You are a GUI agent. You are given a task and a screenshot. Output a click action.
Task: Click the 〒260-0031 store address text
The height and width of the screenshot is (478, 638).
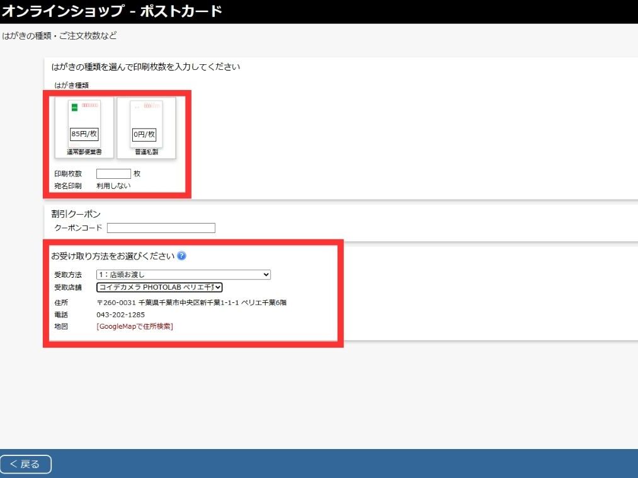(x=191, y=302)
